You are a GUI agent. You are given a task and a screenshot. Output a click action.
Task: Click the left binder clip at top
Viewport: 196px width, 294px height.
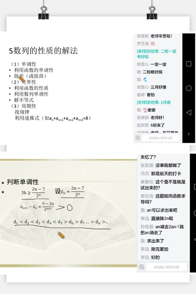point(43,11)
